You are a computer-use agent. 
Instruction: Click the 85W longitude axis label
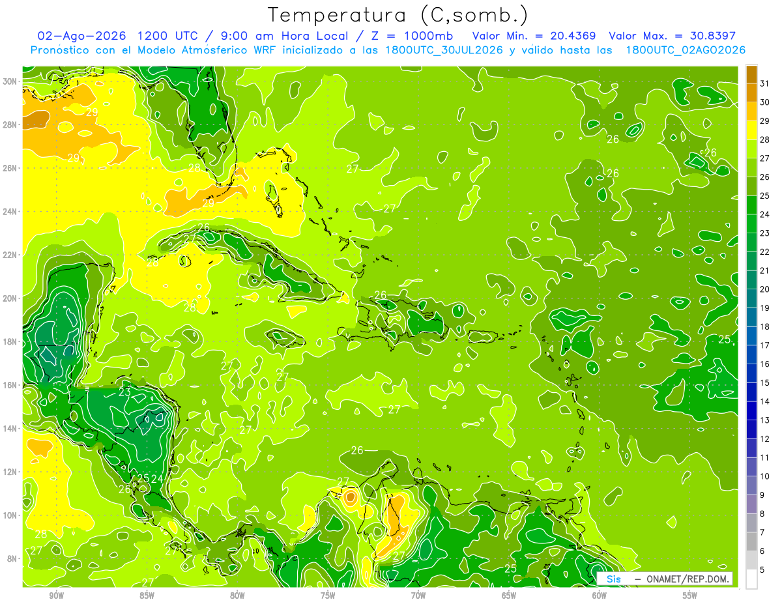(x=147, y=595)
